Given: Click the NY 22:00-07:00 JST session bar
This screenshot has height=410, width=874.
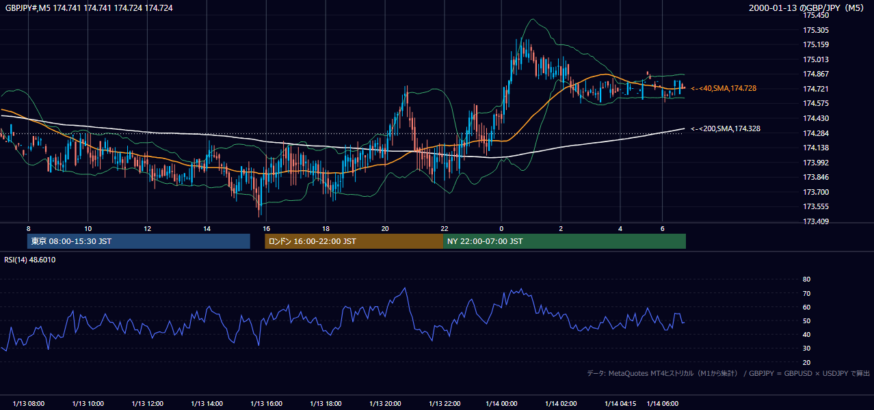Looking at the screenshot, I should 564,241.
